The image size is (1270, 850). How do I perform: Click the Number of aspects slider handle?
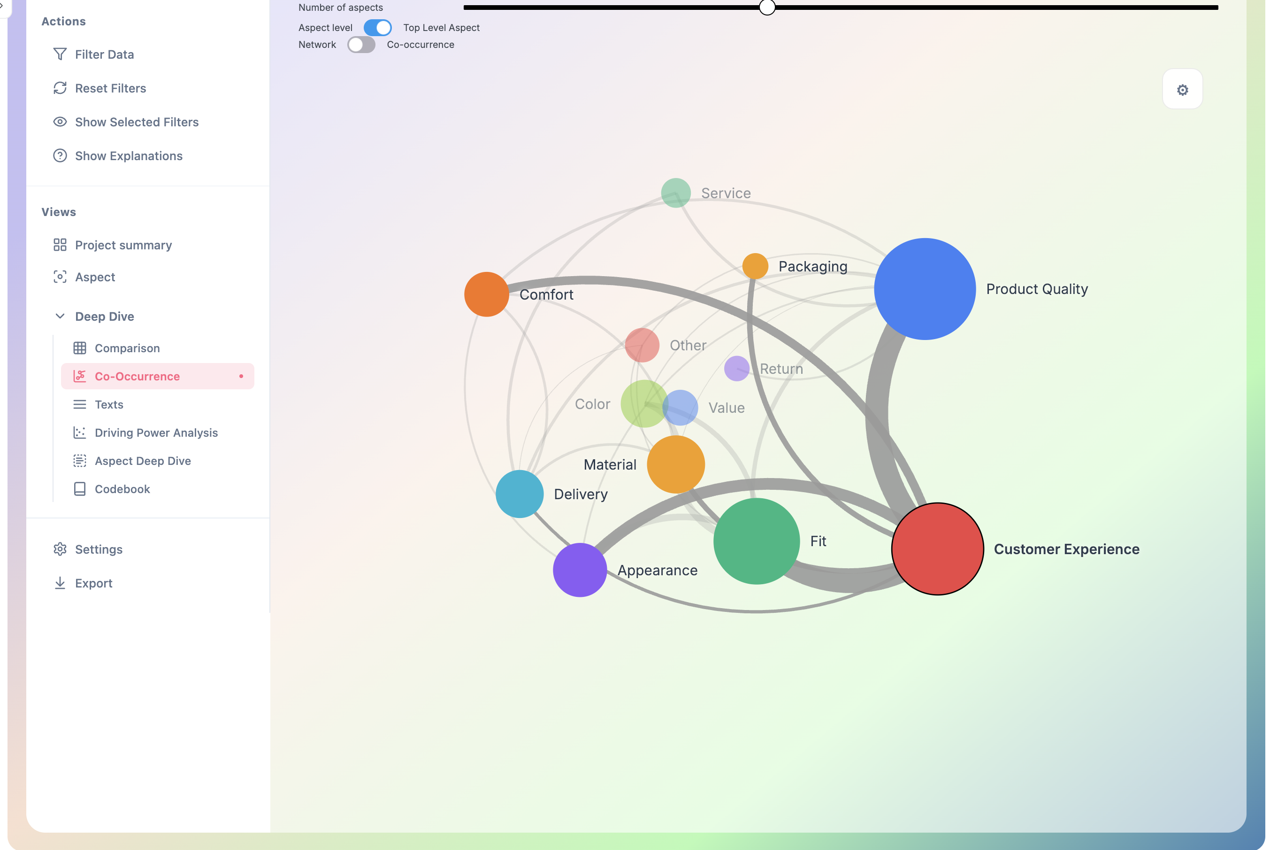pyautogui.click(x=767, y=8)
